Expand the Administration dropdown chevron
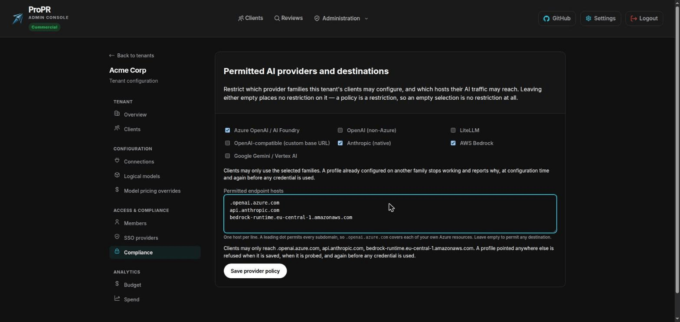 [366, 19]
